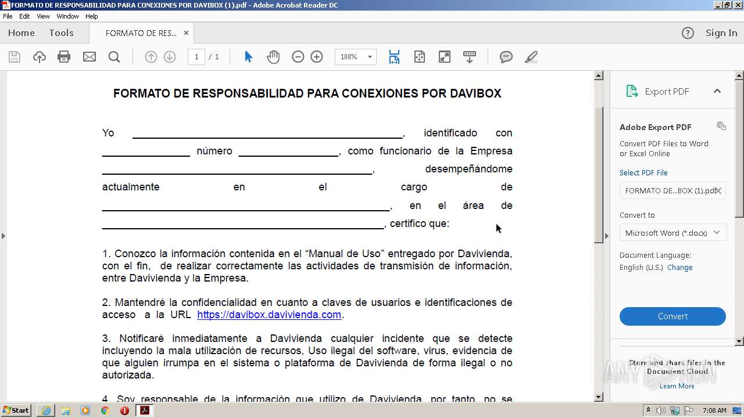Click the fit width scrolling icon
The image size is (744, 418).
point(394,57)
